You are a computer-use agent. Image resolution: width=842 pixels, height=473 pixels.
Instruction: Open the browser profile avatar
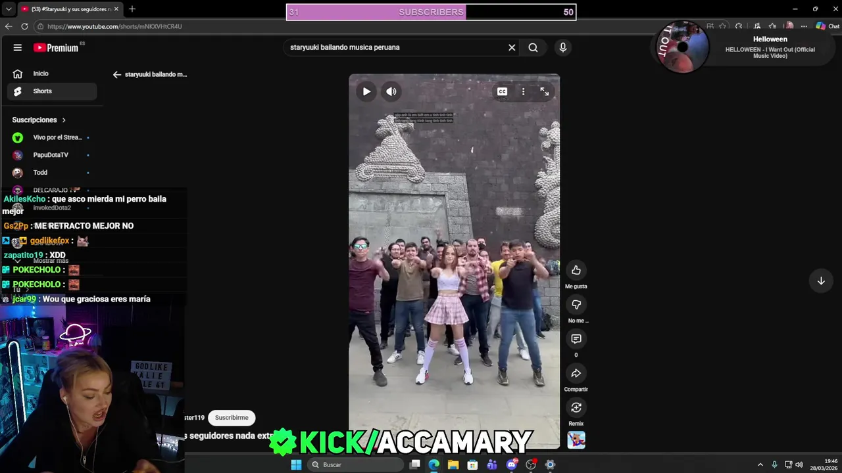789,26
